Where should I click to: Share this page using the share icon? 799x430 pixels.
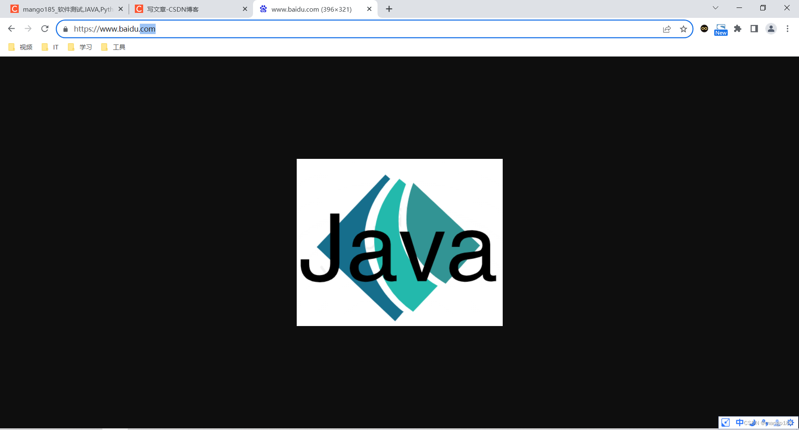coord(667,29)
